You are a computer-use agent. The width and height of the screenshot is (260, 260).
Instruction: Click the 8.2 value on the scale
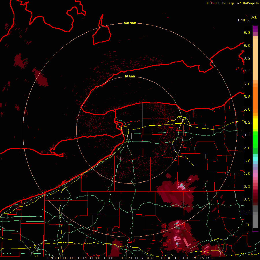[x=247, y=58]
